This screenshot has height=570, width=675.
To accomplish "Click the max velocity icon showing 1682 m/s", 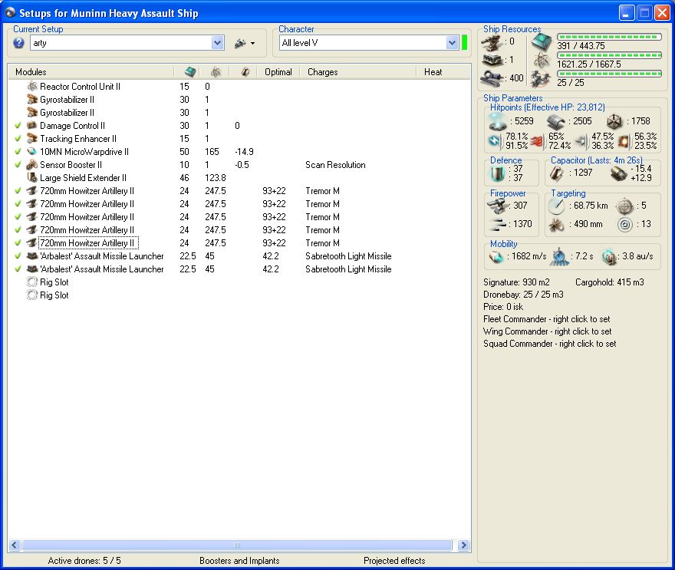I will pyautogui.click(x=496, y=257).
